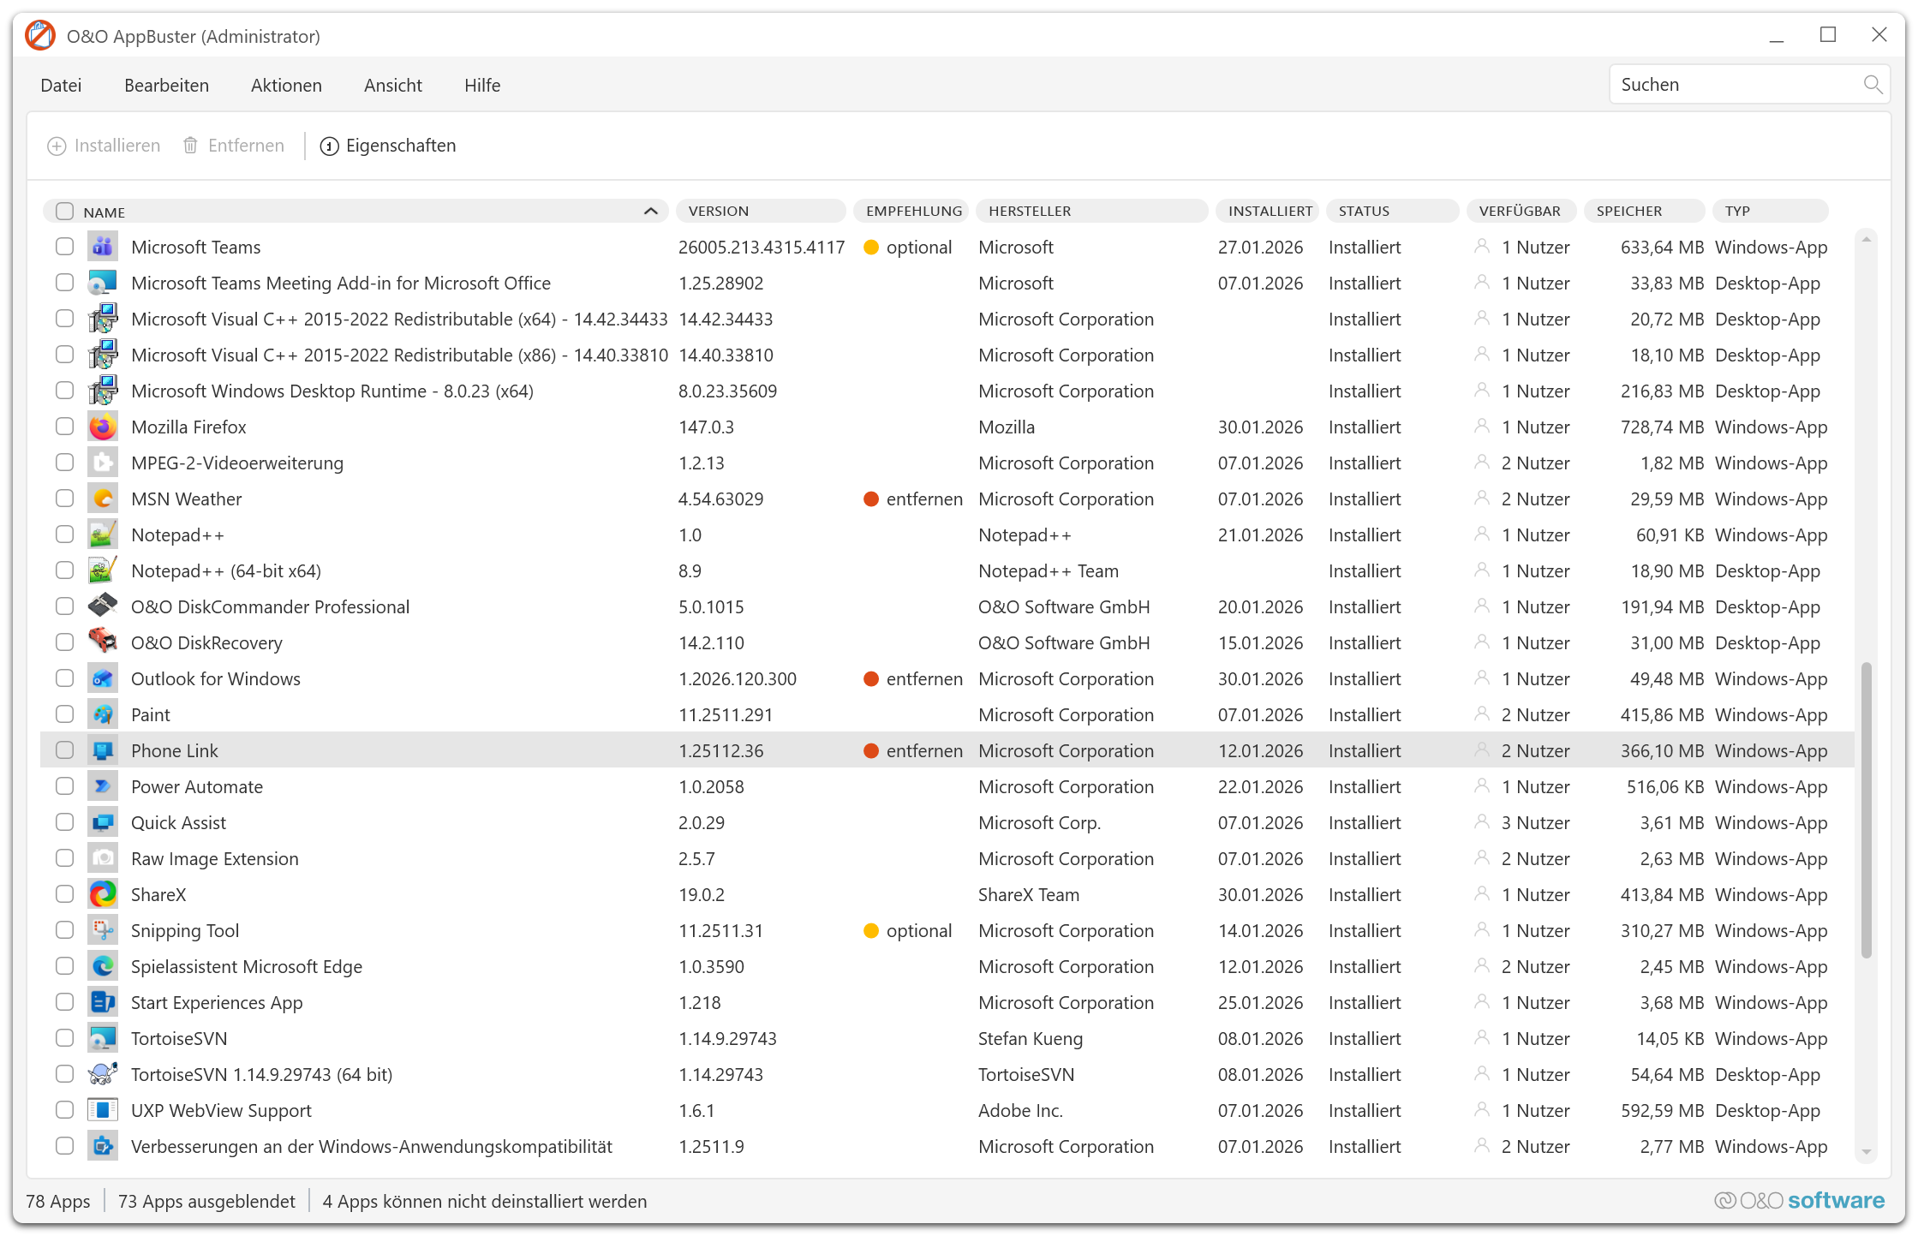1918x1236 pixels.
Task: Click the Microsoft Teams app icon
Action: [103, 247]
